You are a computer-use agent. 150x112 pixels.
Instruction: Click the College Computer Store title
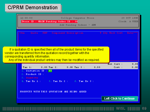point(77,18)
